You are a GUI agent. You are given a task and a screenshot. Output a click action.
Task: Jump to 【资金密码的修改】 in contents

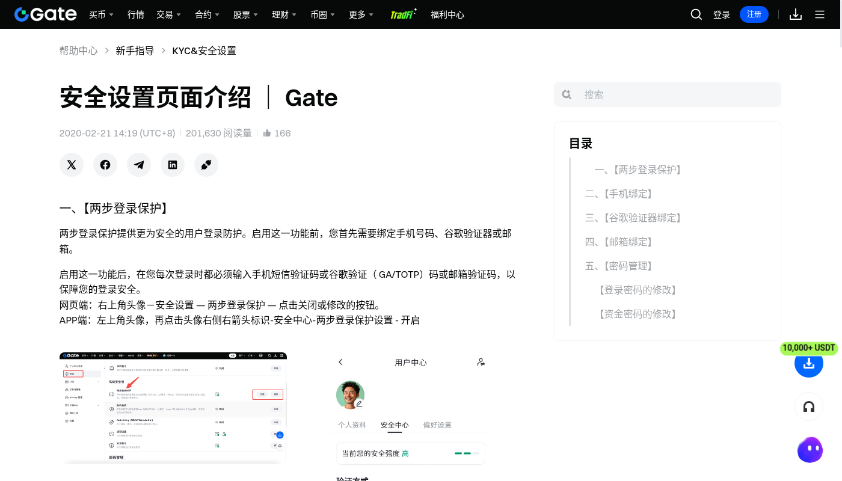(x=638, y=314)
